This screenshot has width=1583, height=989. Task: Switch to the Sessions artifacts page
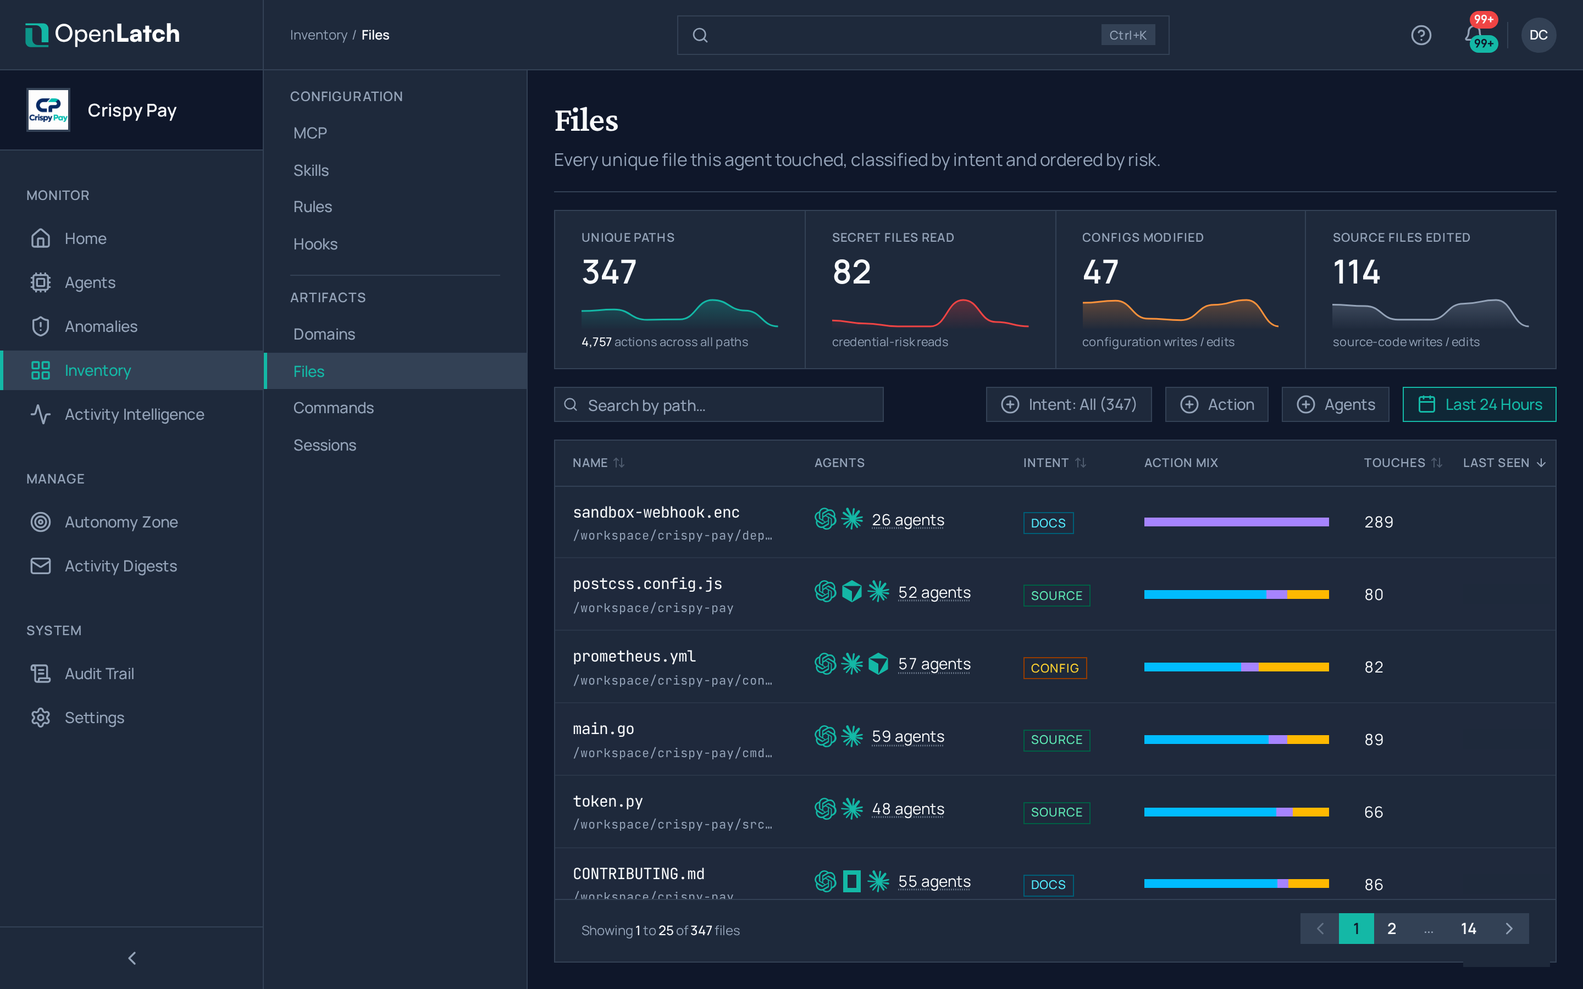395,445
